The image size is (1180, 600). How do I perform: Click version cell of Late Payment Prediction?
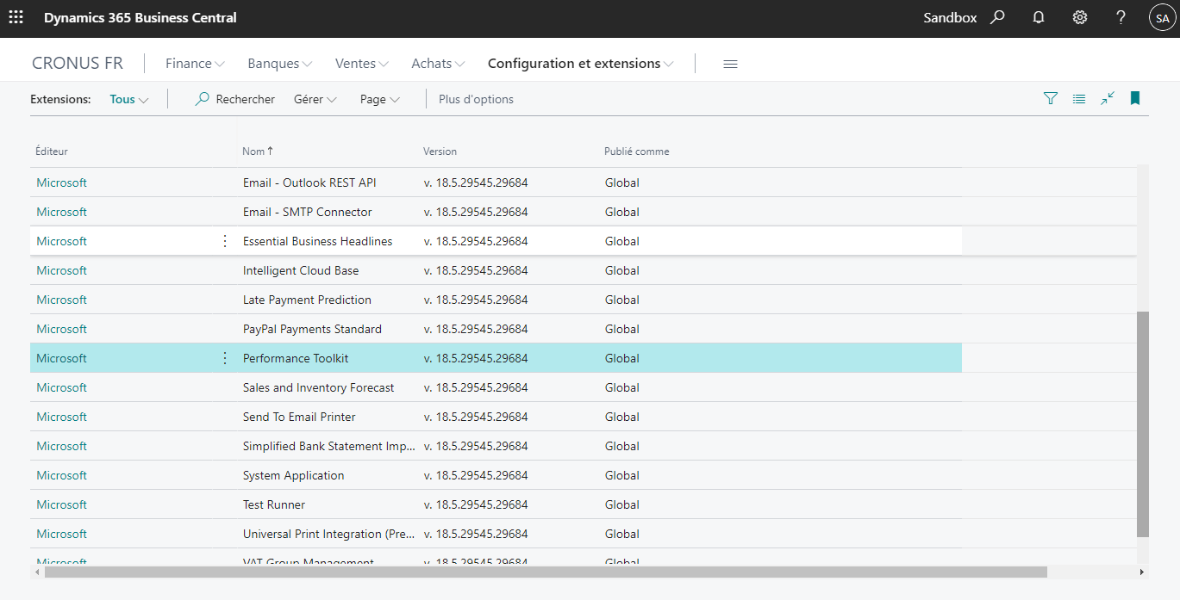coord(476,300)
